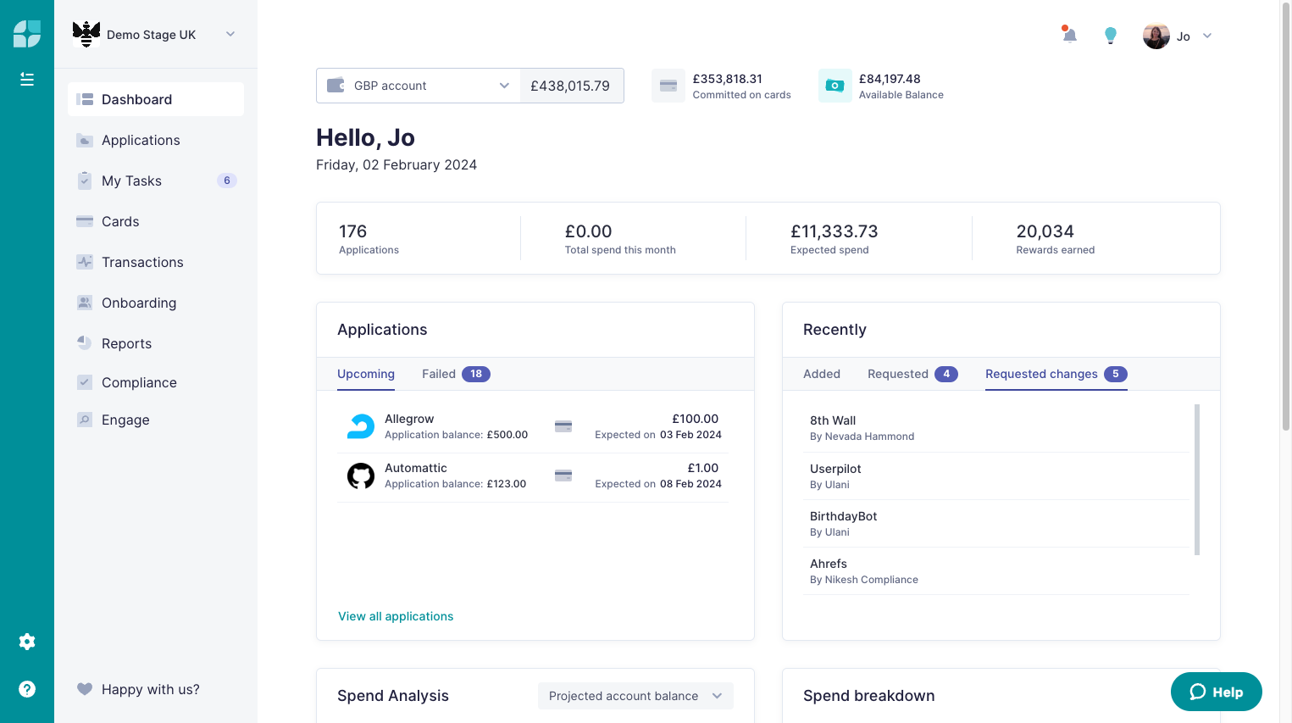1292x723 pixels.
Task: Click the heart icon beside Happy with us
Action: [x=85, y=689]
